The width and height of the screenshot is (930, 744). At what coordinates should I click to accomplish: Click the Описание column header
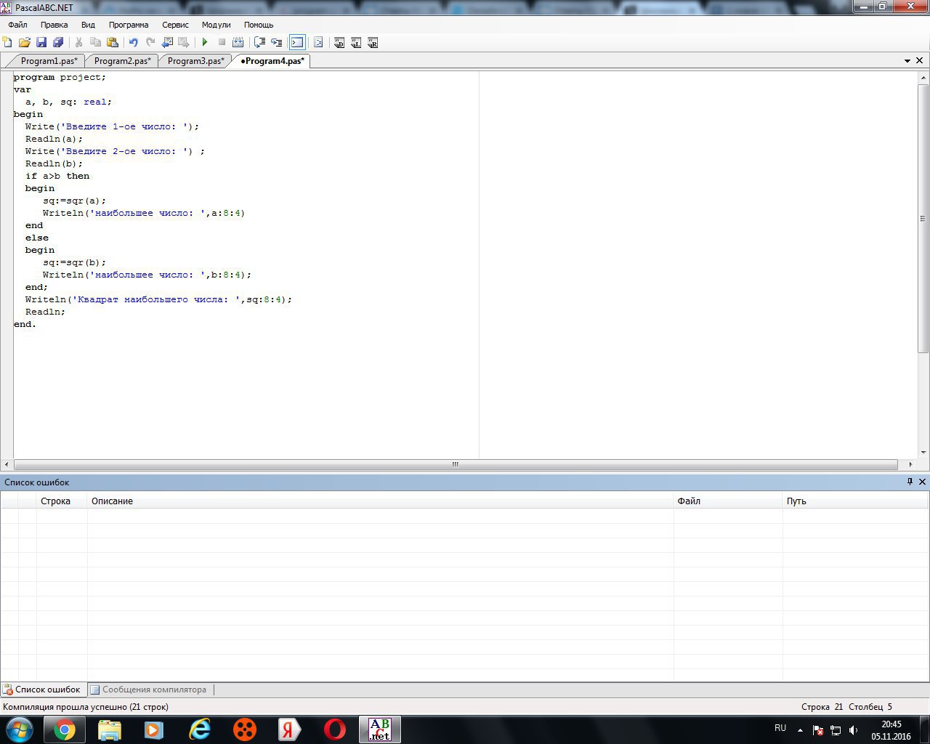(112, 501)
